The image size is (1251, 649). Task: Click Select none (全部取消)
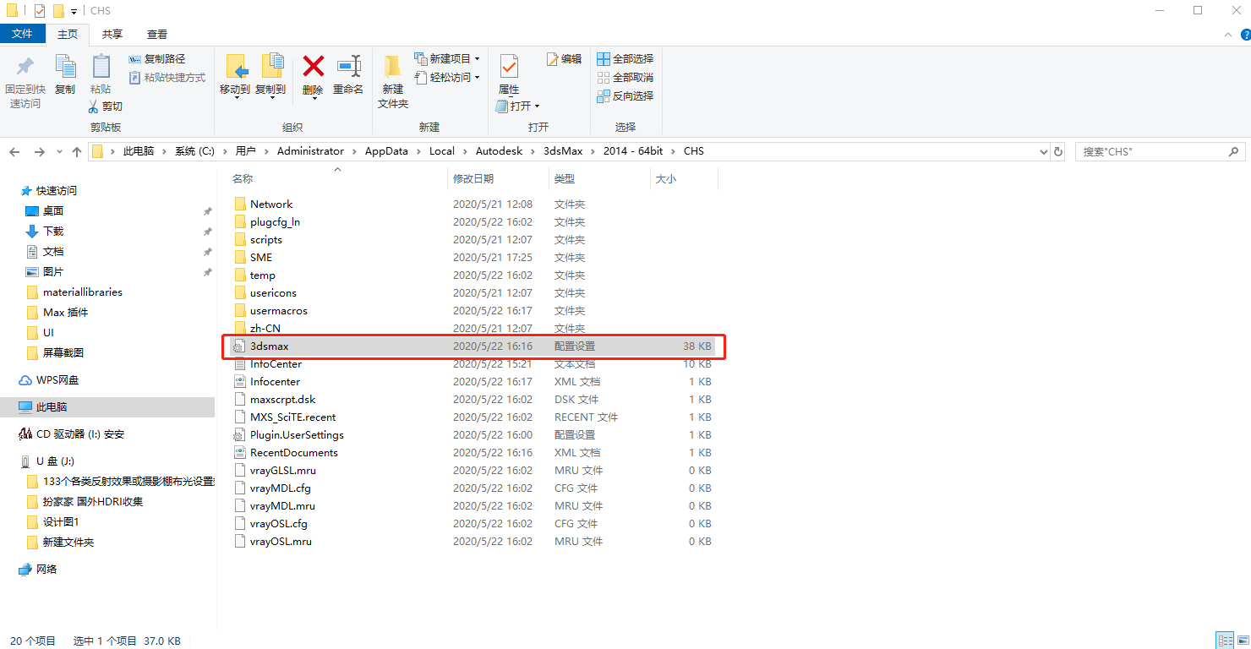point(625,78)
